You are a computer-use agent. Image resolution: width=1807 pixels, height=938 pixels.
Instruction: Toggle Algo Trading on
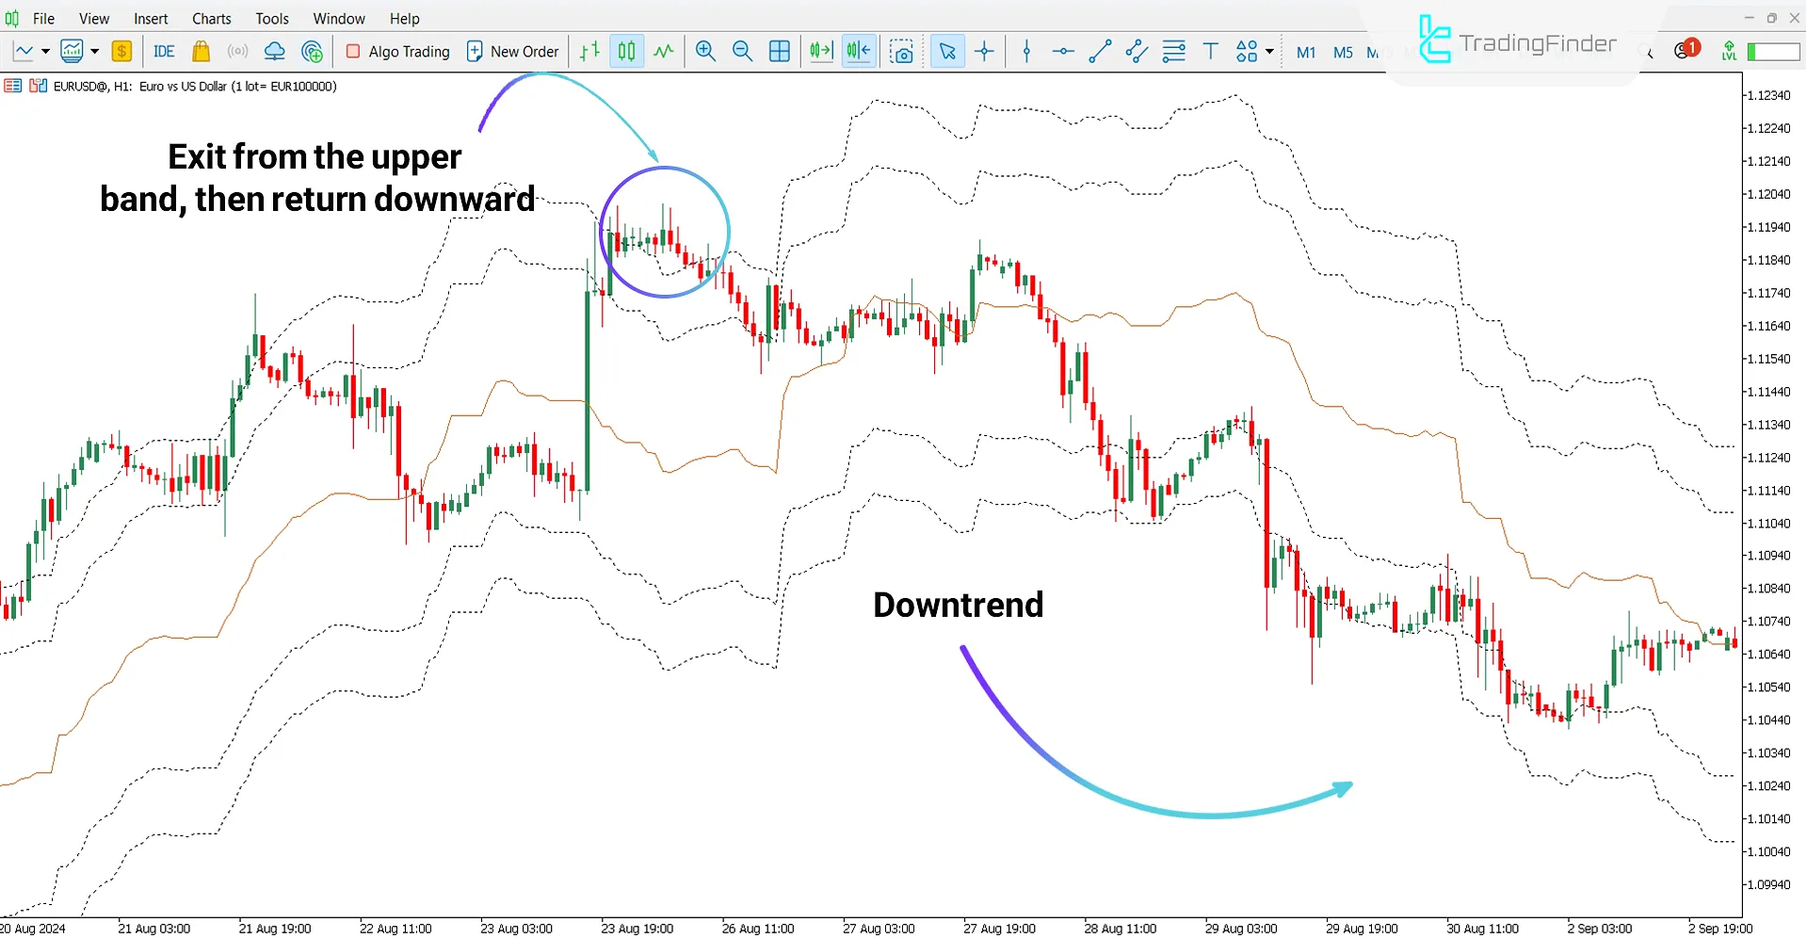click(396, 51)
